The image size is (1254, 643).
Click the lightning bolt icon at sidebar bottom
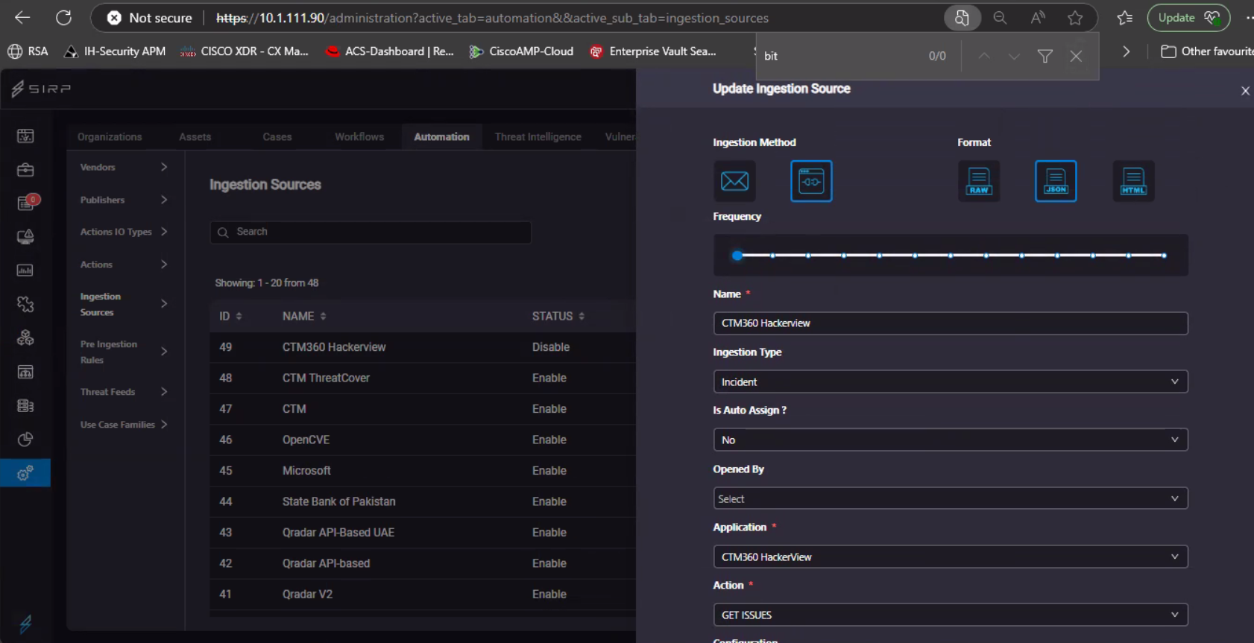click(x=25, y=624)
